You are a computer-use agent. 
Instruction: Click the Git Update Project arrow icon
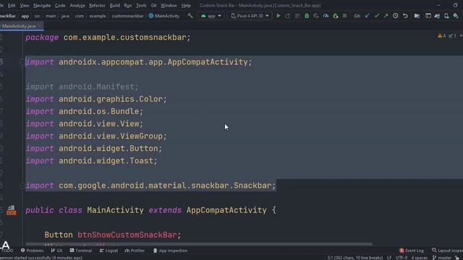point(367,16)
